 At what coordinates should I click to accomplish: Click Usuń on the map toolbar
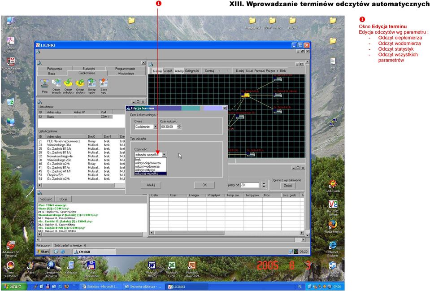click(x=250, y=71)
